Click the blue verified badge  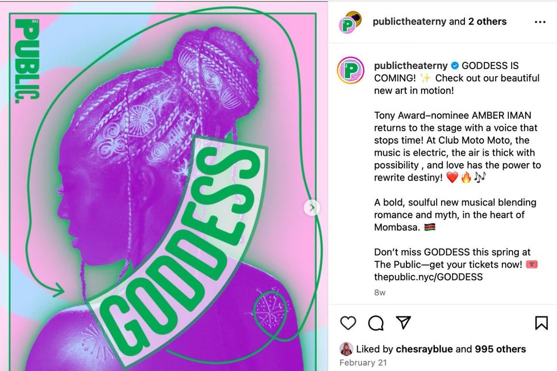[x=455, y=66]
